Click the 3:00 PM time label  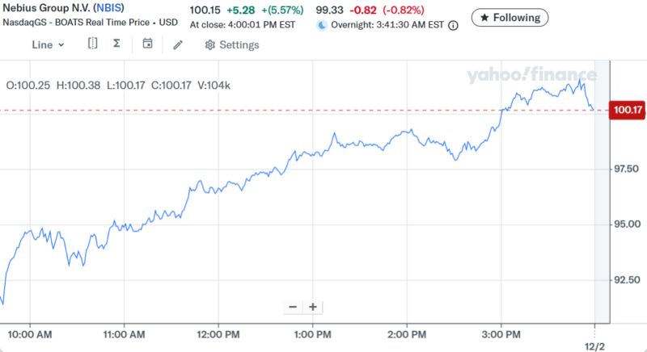click(501, 333)
